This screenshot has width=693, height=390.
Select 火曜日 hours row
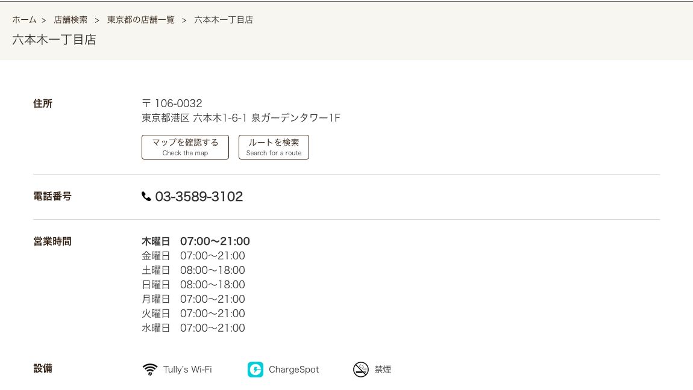[x=193, y=314]
